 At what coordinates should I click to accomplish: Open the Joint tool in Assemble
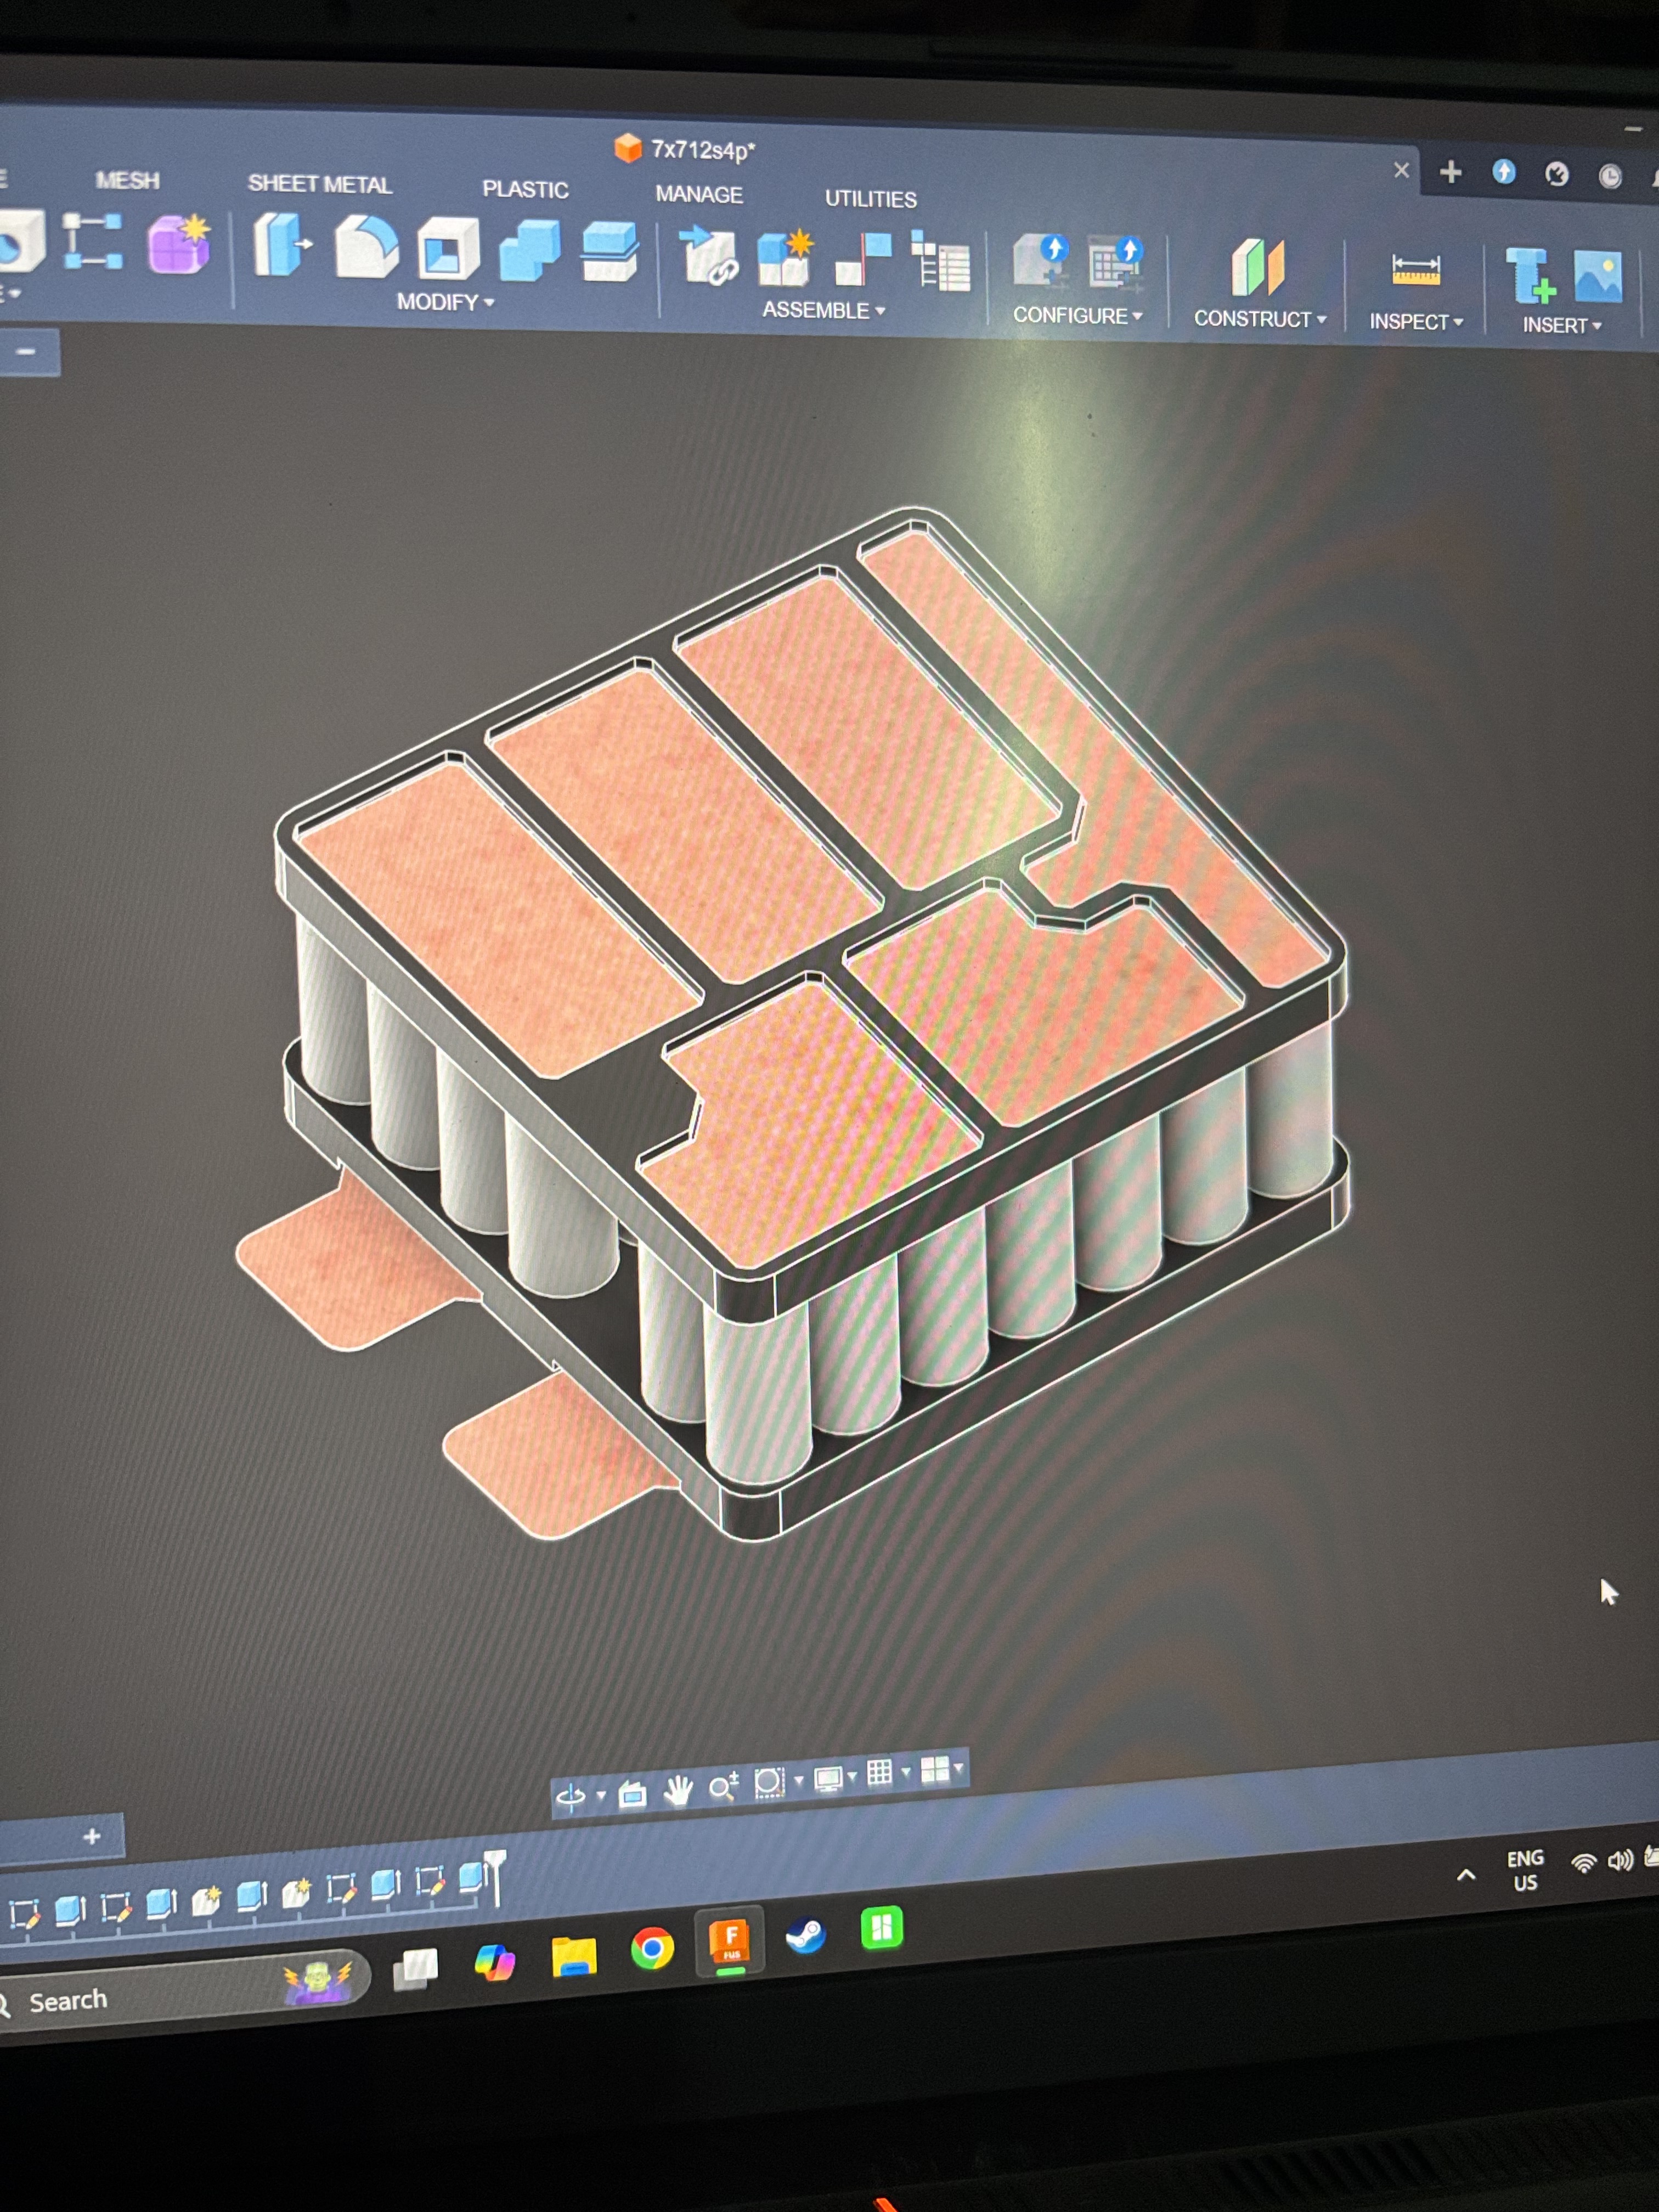[863, 259]
